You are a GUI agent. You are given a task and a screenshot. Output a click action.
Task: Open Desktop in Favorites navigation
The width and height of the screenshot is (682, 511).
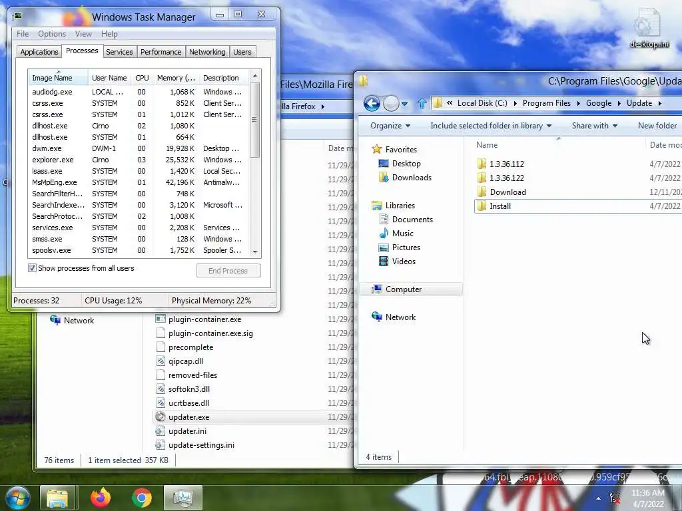[x=406, y=164]
